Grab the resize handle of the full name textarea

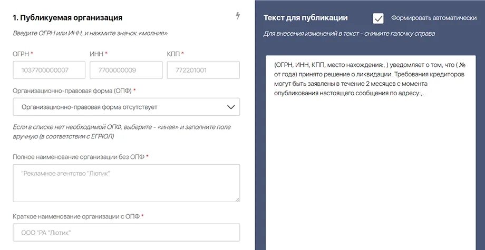point(237,199)
